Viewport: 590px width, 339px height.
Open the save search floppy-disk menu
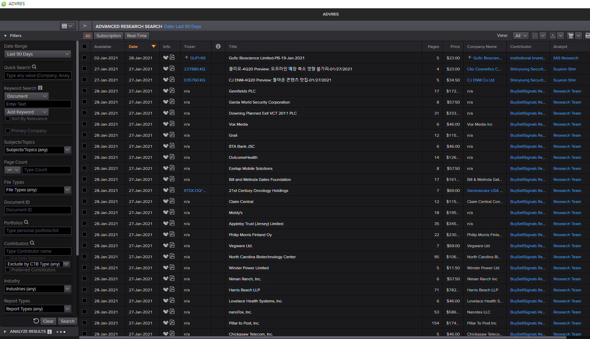click(x=68, y=26)
